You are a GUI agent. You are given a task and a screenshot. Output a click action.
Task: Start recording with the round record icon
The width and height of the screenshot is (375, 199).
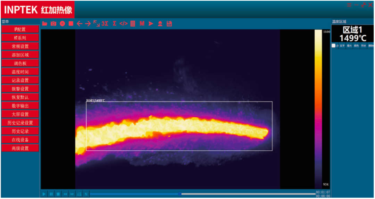[x=62, y=24]
